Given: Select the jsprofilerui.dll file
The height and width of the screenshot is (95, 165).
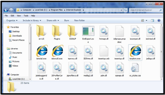Looking at the screenshot, I should coord(73,69).
